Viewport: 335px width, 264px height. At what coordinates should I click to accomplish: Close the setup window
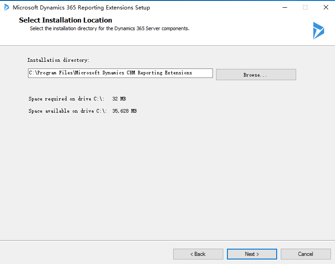326,8
